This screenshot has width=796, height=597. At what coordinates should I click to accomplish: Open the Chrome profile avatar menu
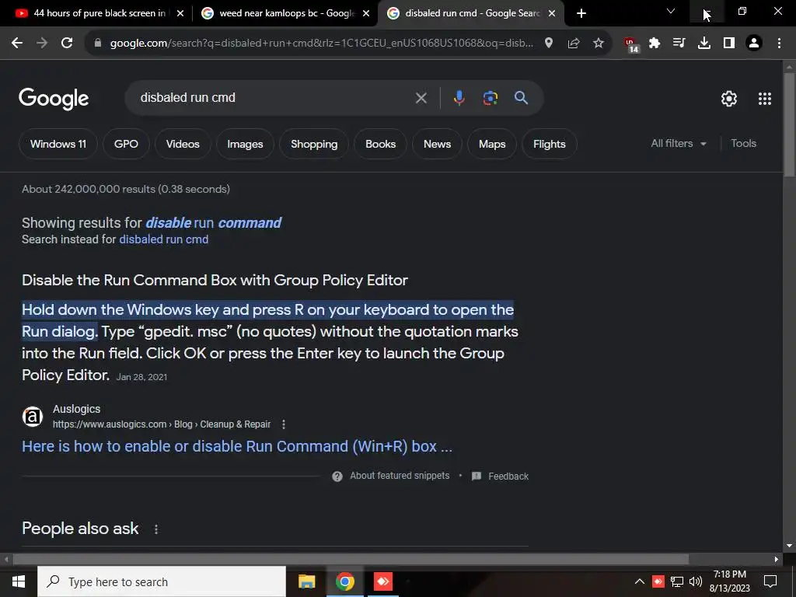(754, 44)
